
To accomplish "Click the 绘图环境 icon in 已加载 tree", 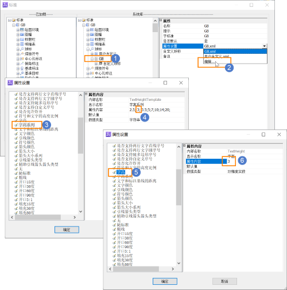I will coord(22,30).
